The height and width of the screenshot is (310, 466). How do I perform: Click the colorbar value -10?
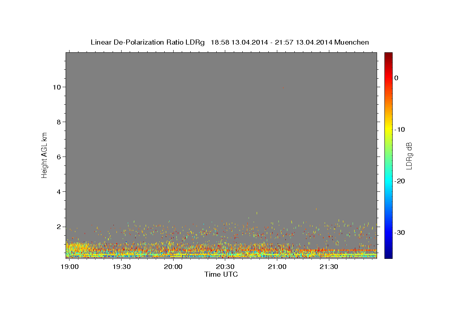400,129
